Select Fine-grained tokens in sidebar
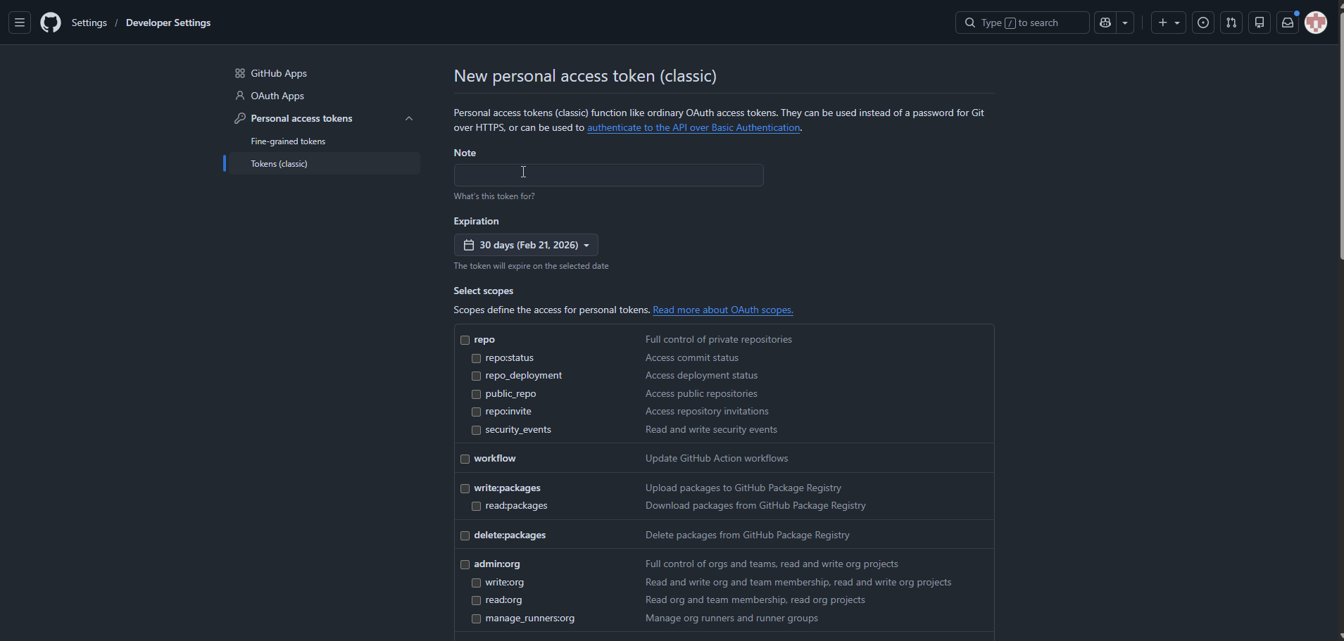 [288, 141]
